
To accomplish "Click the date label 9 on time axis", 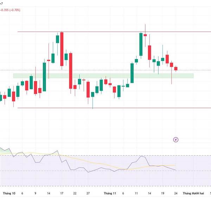I will tap(36, 193).
